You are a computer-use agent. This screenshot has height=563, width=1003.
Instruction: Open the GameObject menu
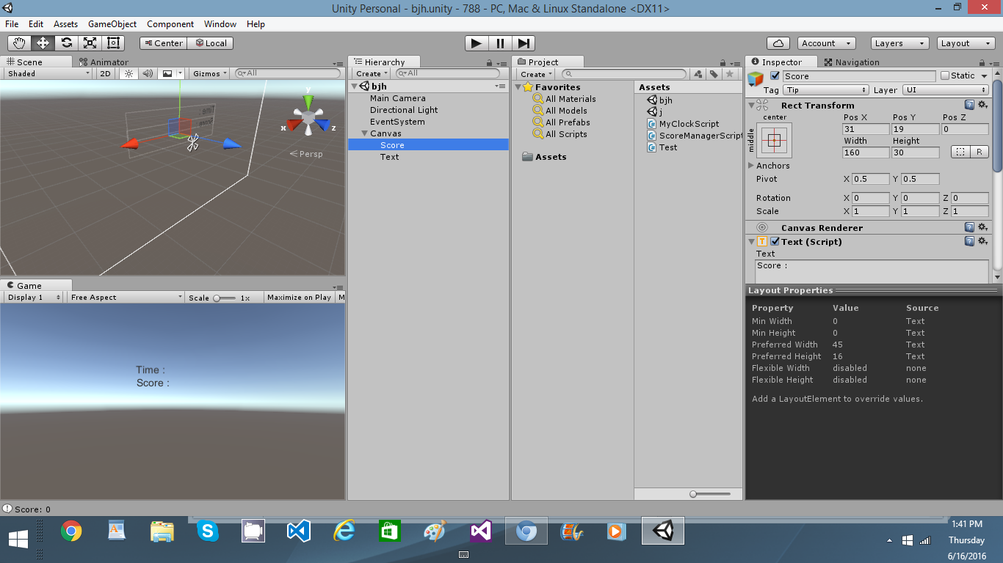pos(112,24)
